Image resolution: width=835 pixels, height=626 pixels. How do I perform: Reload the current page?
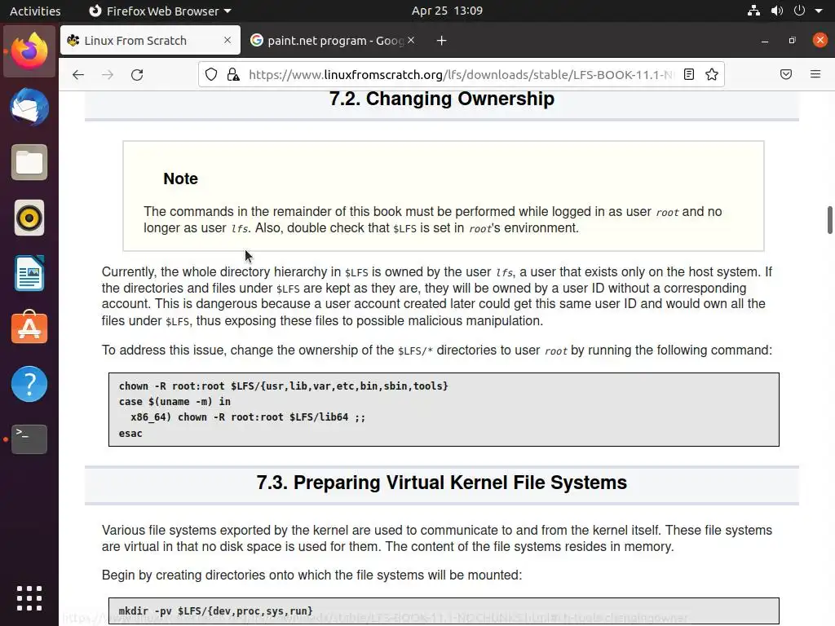137,74
